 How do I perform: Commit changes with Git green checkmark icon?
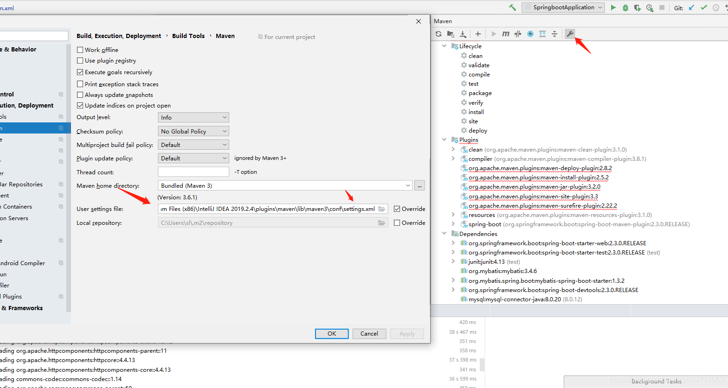(x=704, y=7)
